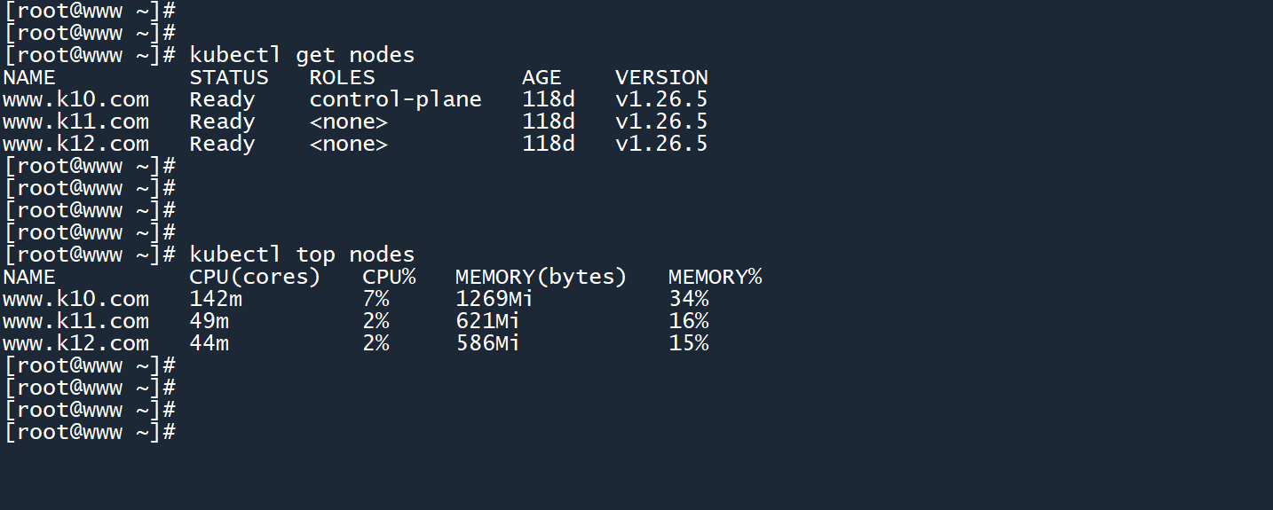Select the 34% memory usage value
Image resolution: width=1273 pixels, height=510 pixels.
click(689, 299)
